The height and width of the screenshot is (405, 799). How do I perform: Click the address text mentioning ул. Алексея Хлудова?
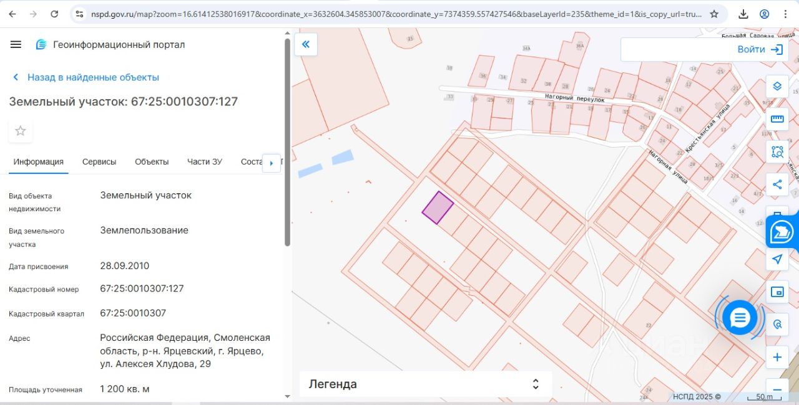coord(185,350)
